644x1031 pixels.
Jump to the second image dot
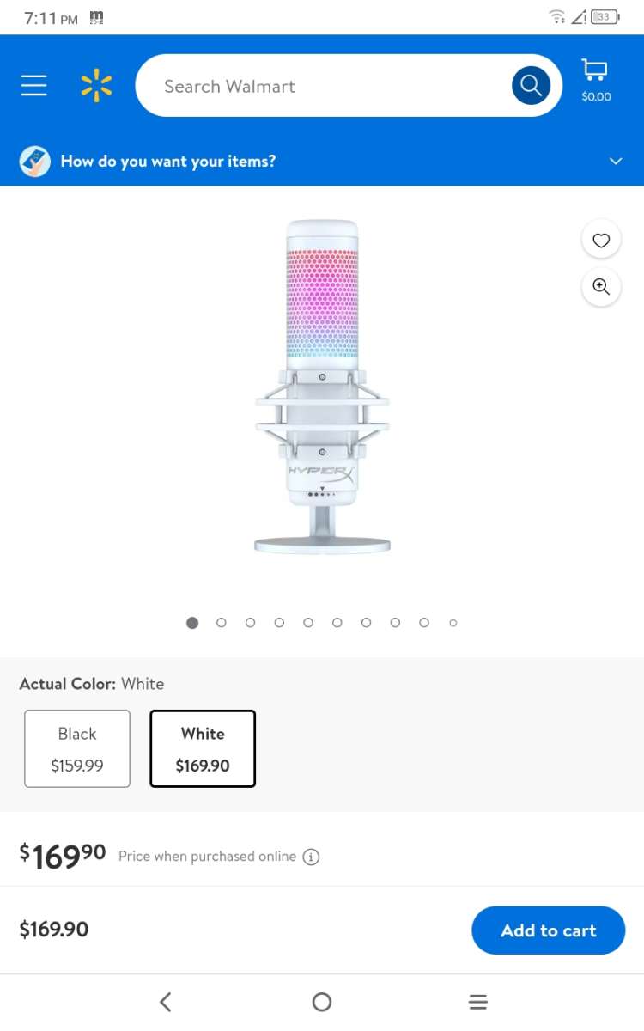(x=222, y=623)
